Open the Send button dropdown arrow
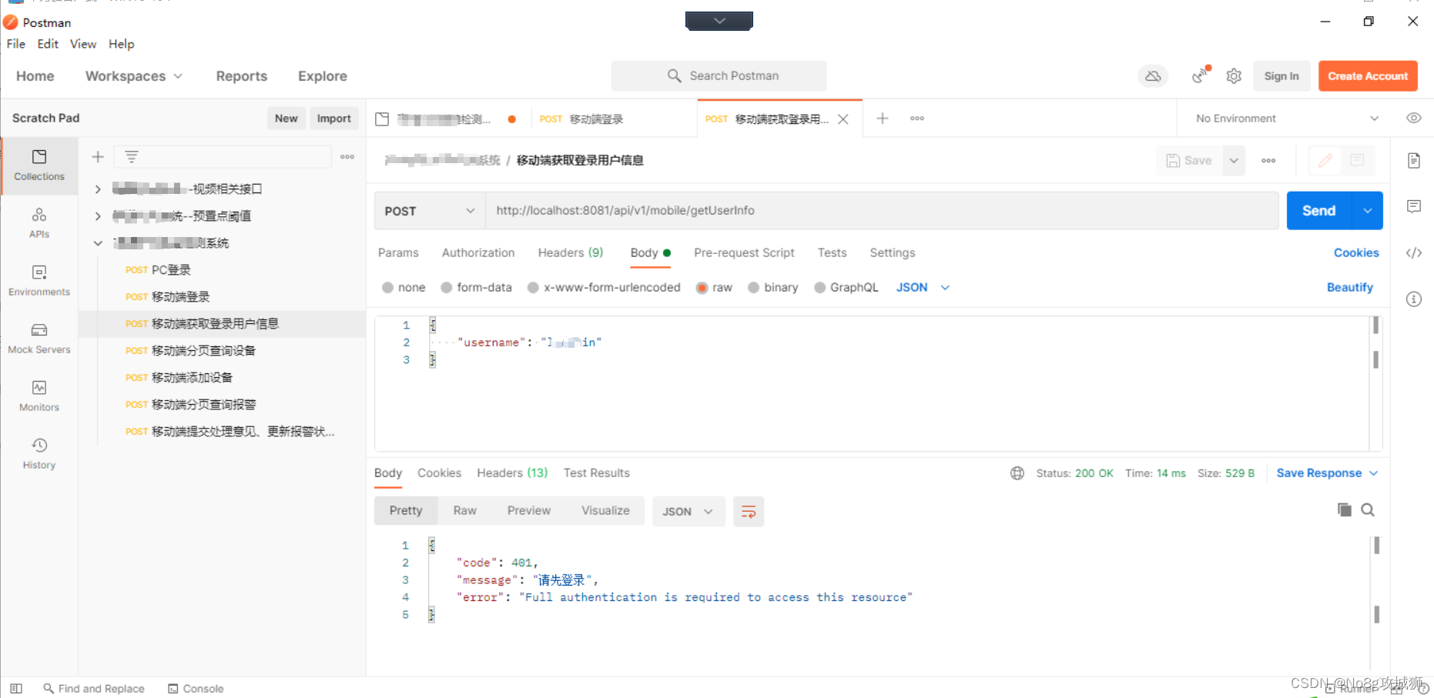Viewport: 1434px width, 698px height. pyautogui.click(x=1367, y=211)
